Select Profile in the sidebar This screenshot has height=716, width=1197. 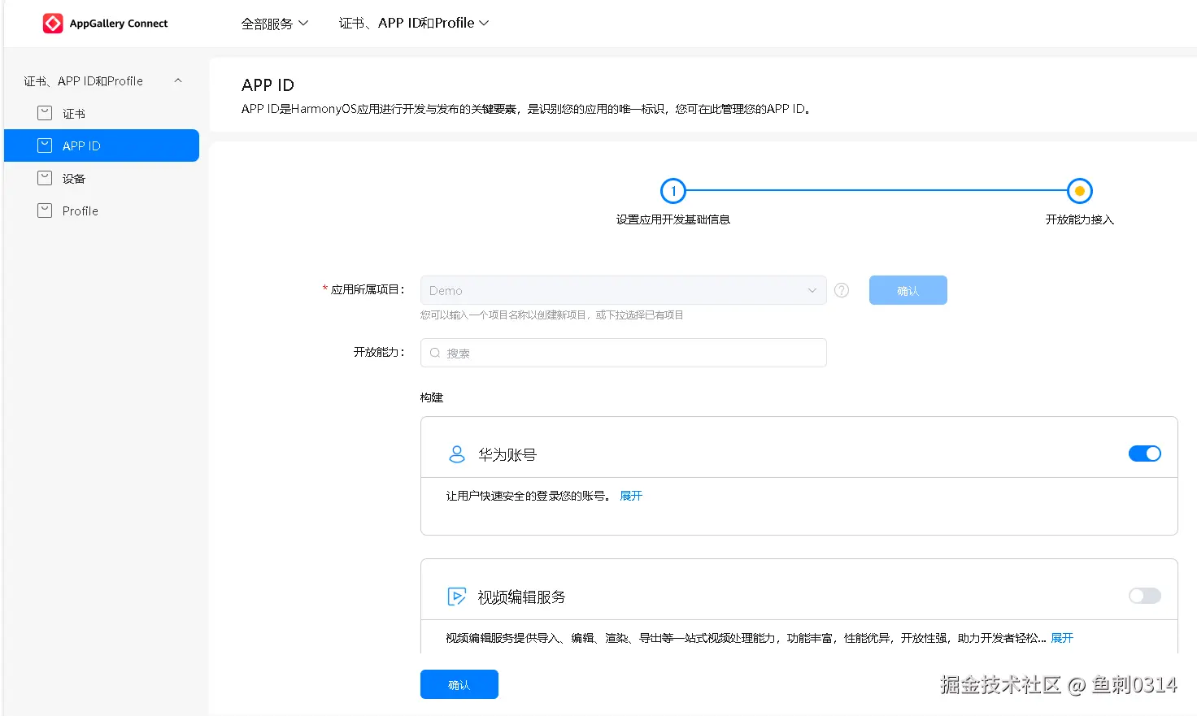(x=102, y=210)
